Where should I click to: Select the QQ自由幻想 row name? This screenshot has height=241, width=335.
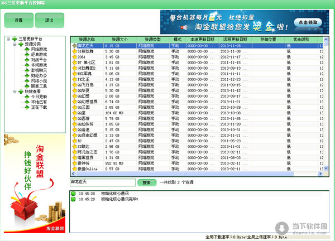tap(87, 136)
